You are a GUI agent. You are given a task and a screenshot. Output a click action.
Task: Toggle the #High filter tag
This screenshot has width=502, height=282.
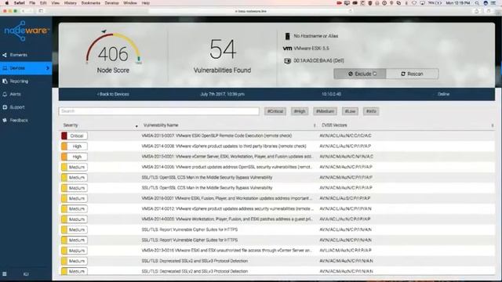(x=300, y=111)
